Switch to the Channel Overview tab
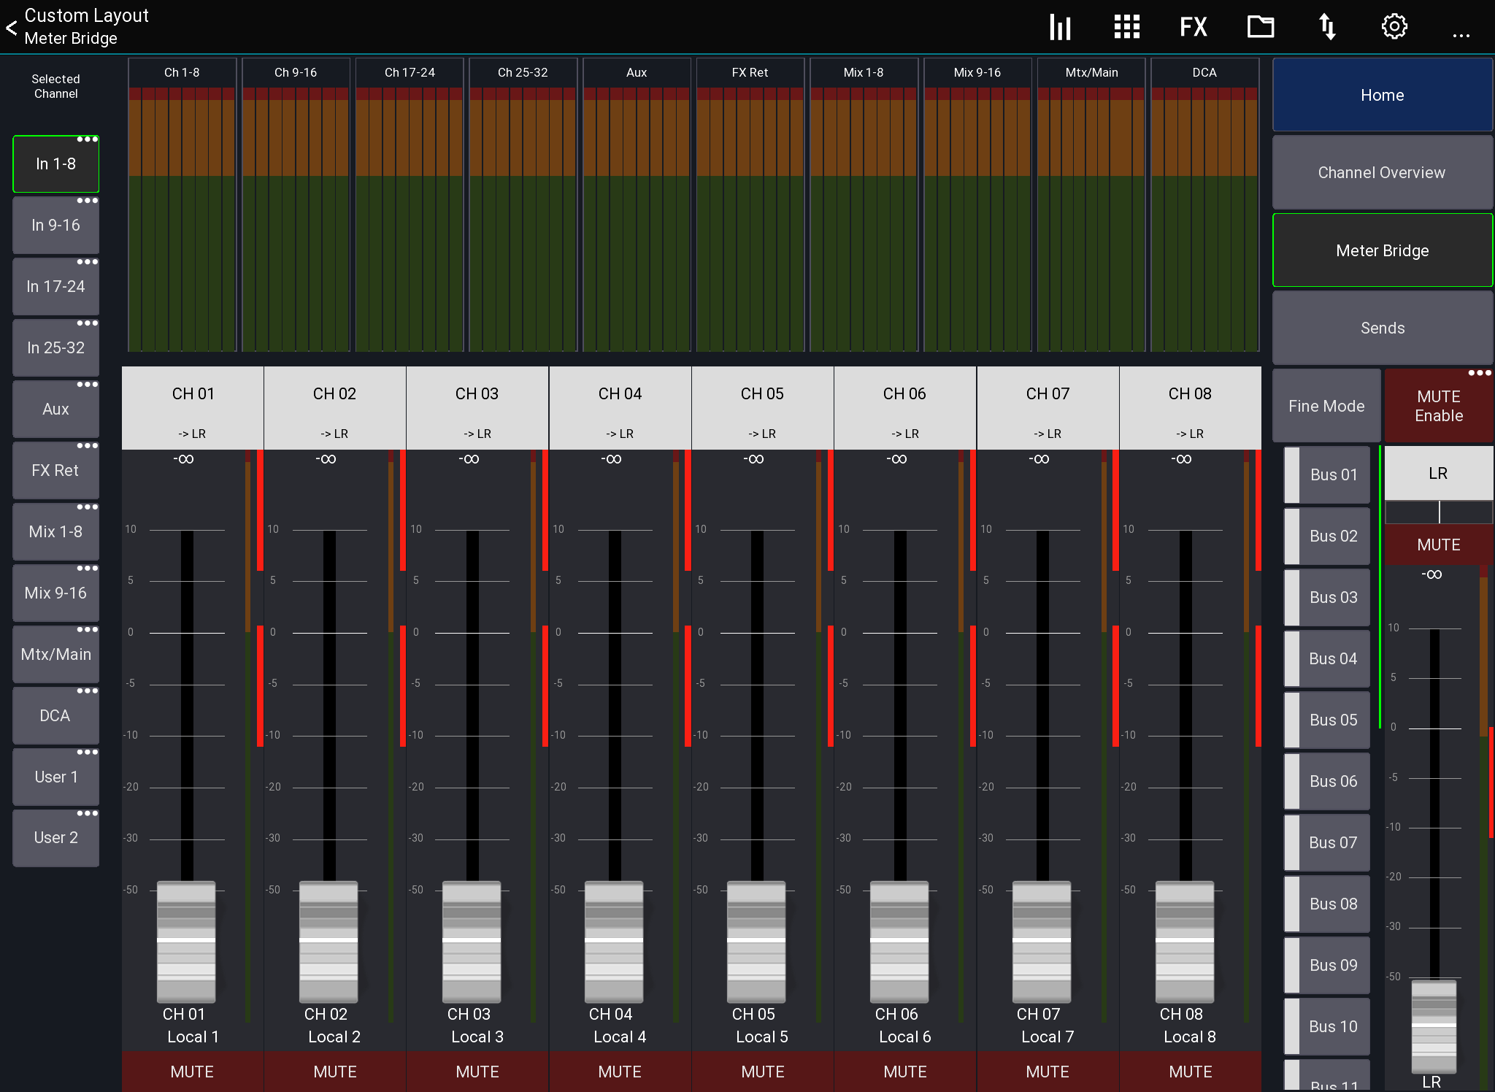 1382,172
